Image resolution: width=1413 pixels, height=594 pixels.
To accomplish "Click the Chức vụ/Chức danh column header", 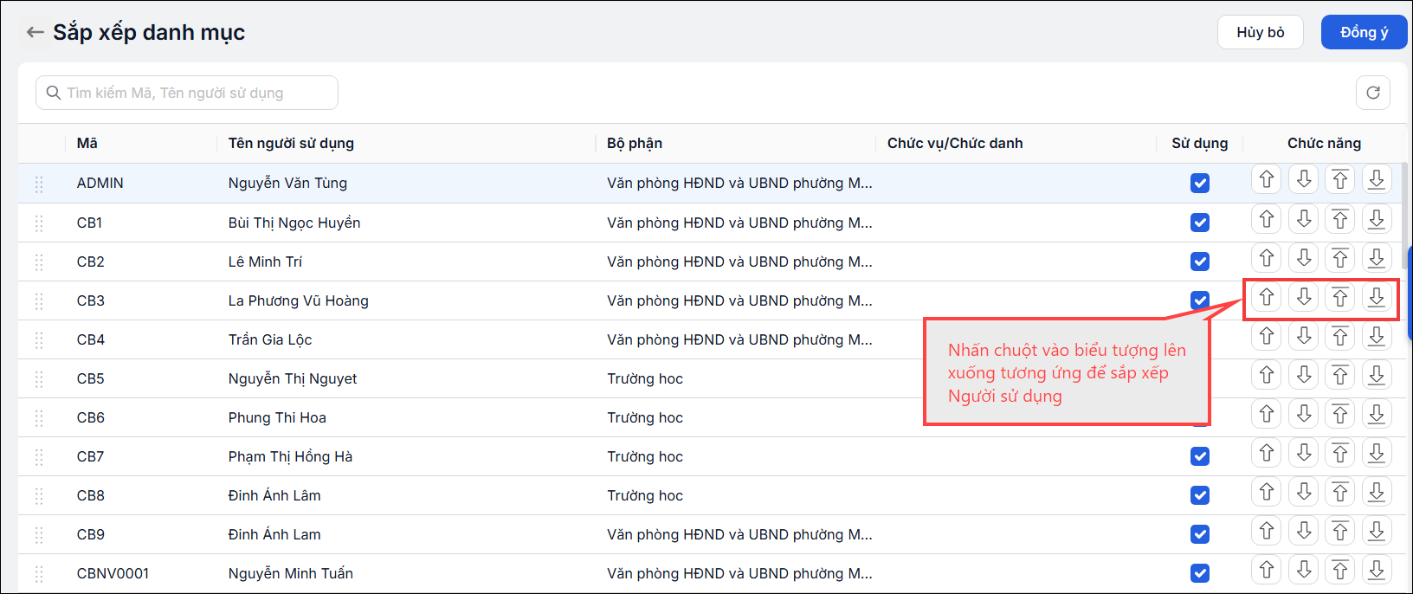I will point(955,143).
